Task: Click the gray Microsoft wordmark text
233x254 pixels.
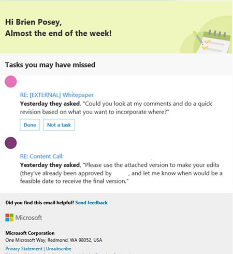Action: (x=28, y=218)
